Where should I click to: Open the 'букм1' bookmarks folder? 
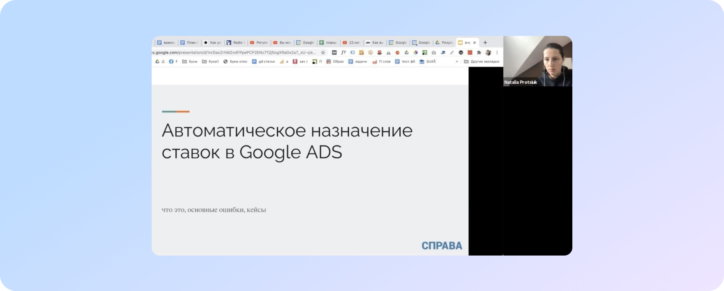pos(210,62)
